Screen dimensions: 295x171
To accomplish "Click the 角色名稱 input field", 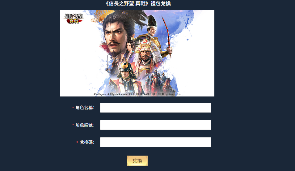I will tap(156, 108).
